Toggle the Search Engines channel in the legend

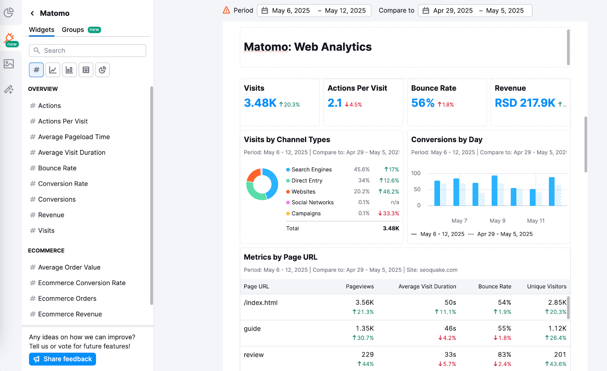311,169
